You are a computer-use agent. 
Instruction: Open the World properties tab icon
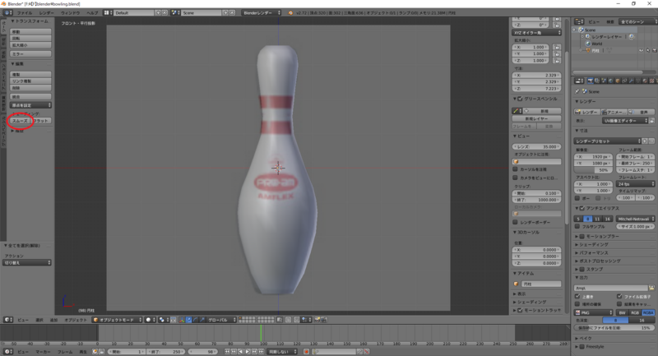[610, 81]
